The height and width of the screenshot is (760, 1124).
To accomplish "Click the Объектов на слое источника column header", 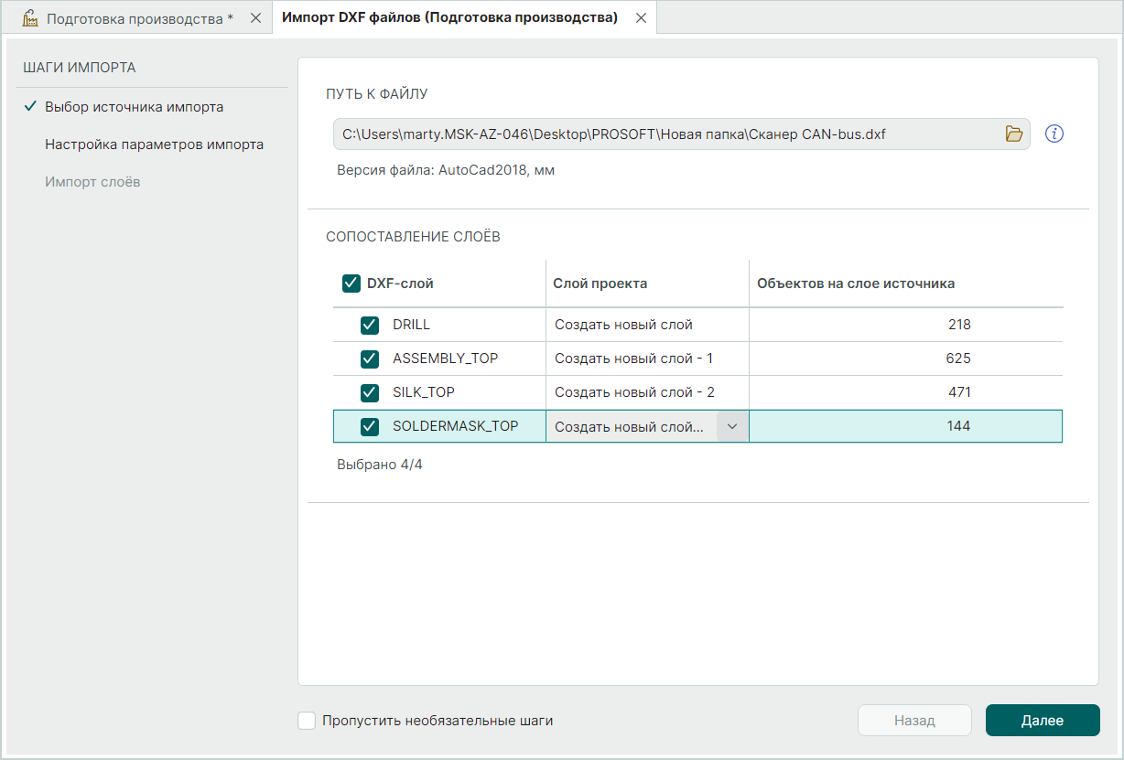I will 855,284.
